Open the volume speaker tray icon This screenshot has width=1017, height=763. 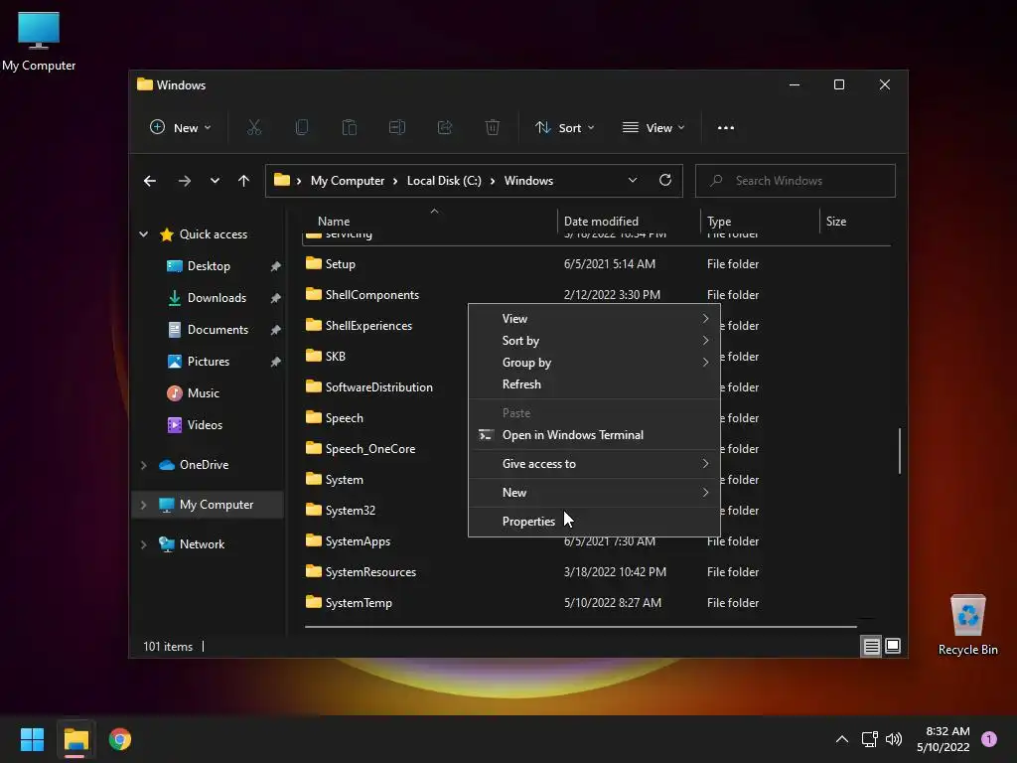[x=894, y=739]
